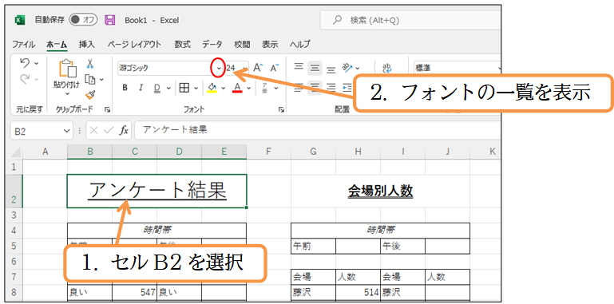Click the text orientation icon
Viewport: 614px width, 304px height.
pos(348,68)
